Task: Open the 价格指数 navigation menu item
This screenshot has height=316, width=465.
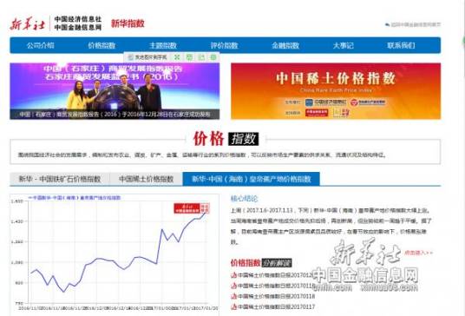Action: click(102, 45)
